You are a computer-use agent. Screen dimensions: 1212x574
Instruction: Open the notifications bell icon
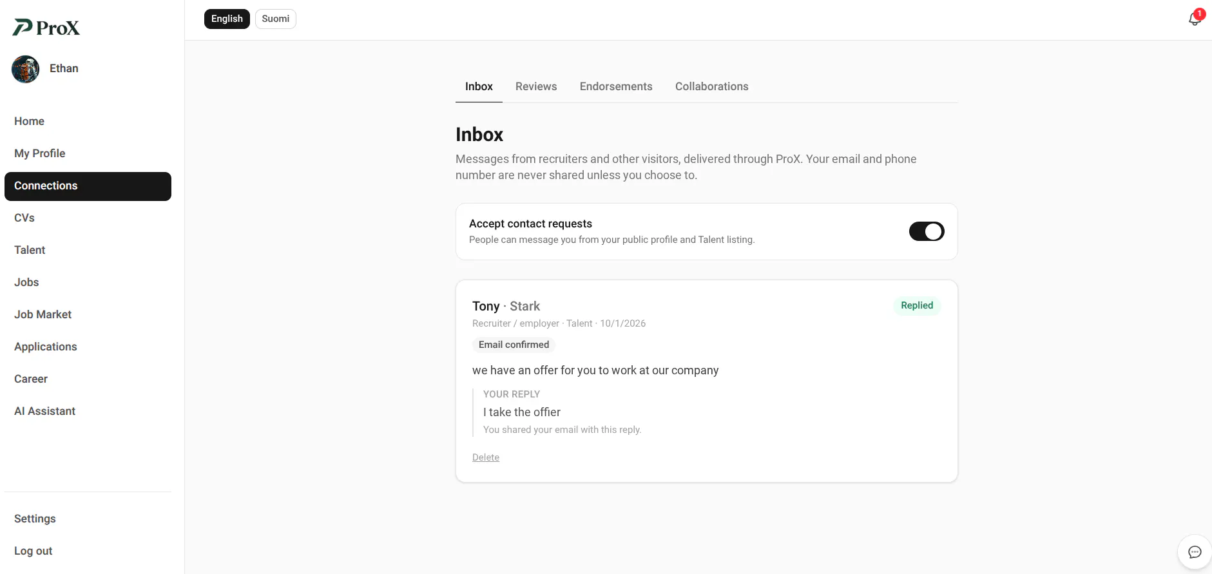[1195, 19]
